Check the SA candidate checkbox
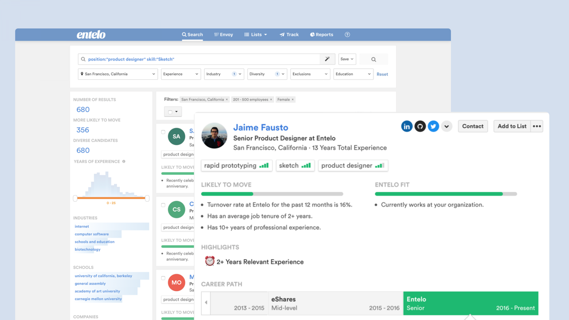The height and width of the screenshot is (320, 569). [x=163, y=132]
